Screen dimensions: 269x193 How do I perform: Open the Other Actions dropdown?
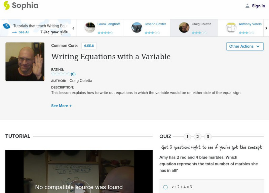pyautogui.click(x=245, y=46)
